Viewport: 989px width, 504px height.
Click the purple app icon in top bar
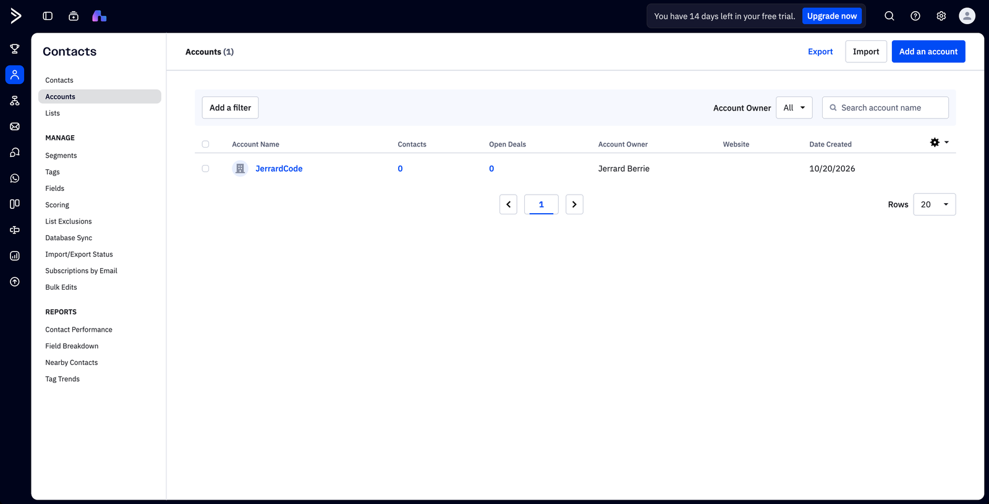100,16
